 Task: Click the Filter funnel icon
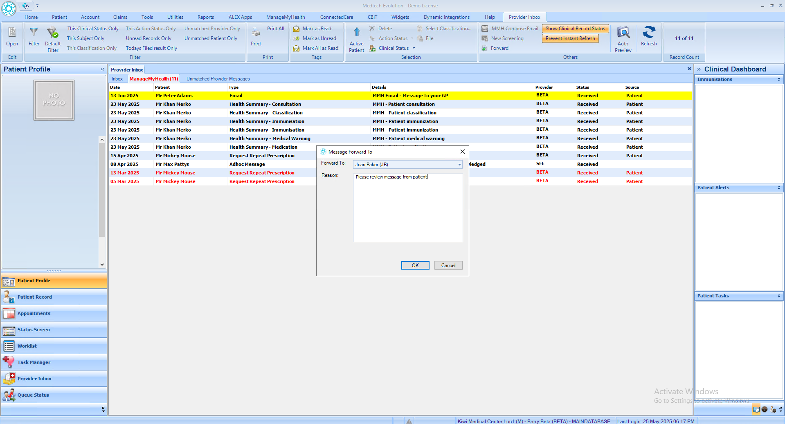pos(34,33)
